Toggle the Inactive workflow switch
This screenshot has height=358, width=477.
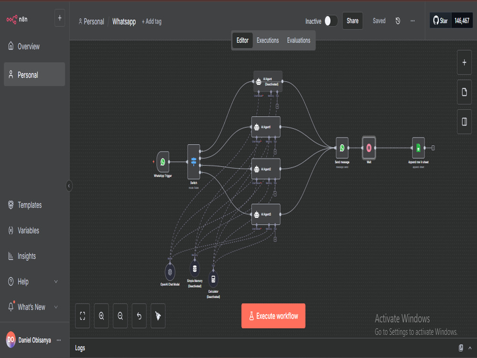coord(331,21)
